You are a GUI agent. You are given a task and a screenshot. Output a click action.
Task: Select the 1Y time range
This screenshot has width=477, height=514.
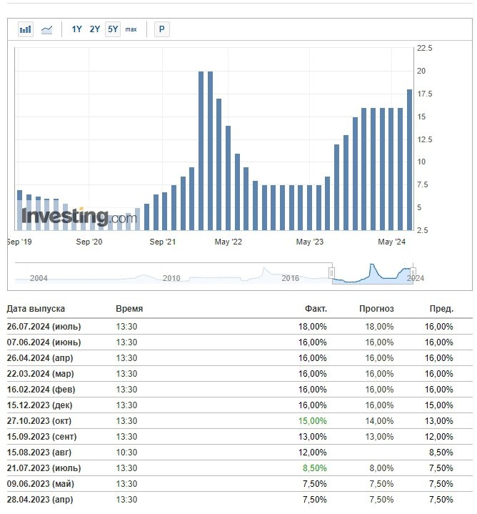(x=76, y=29)
